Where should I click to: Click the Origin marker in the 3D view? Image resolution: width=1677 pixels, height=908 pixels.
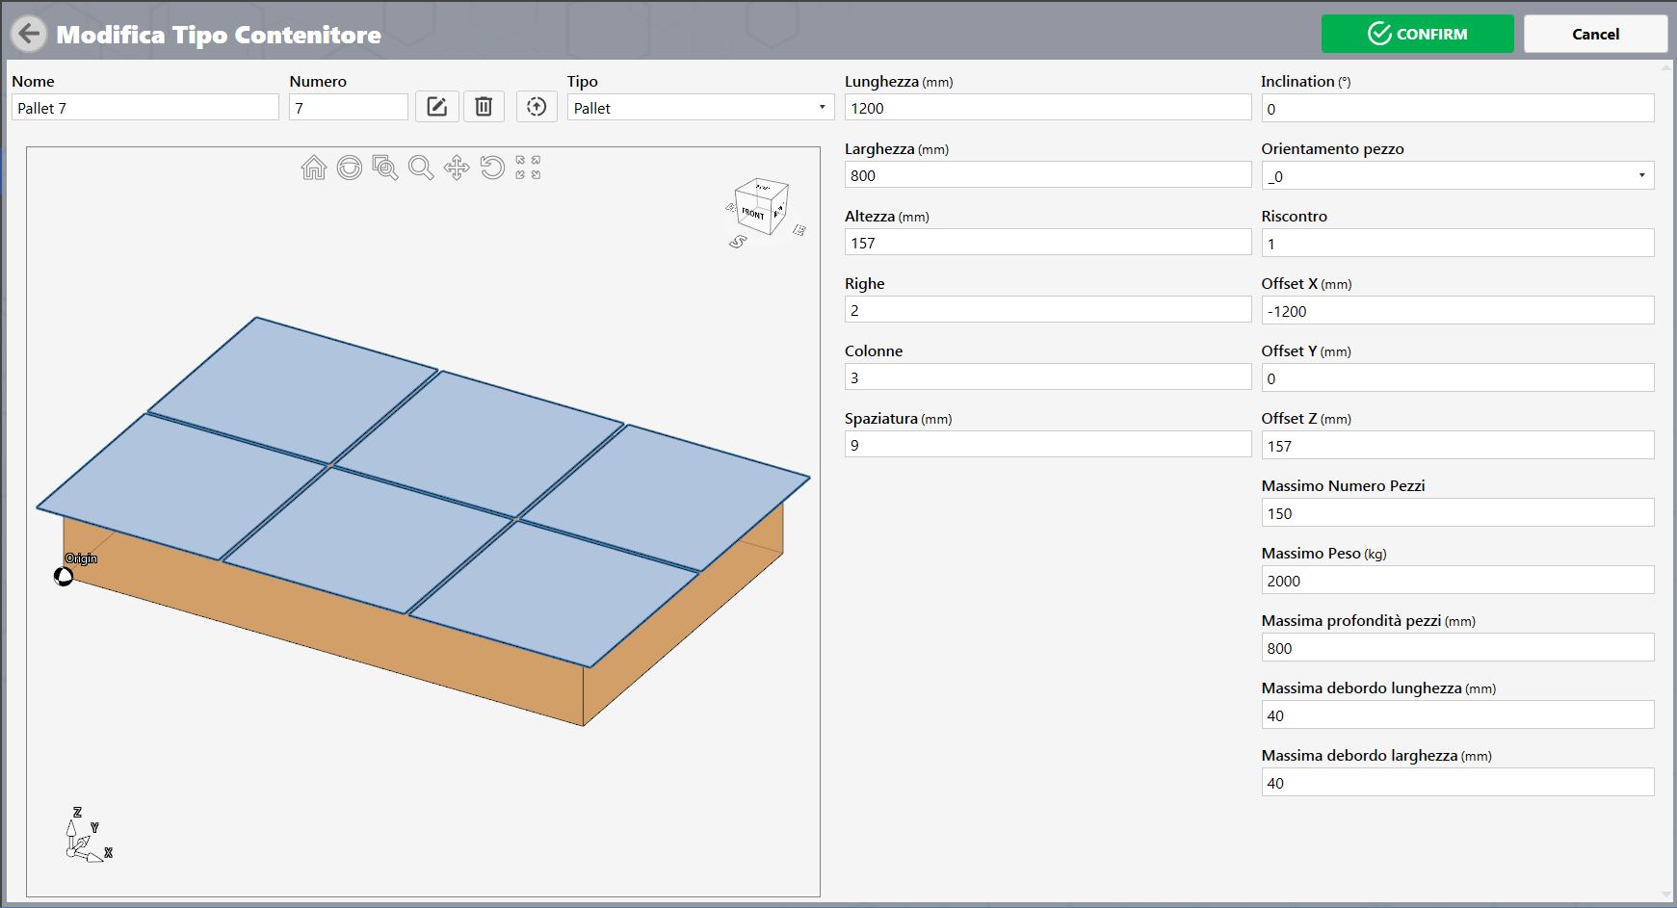click(64, 576)
